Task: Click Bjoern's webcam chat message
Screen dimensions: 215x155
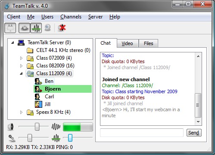Action: pos(141,112)
